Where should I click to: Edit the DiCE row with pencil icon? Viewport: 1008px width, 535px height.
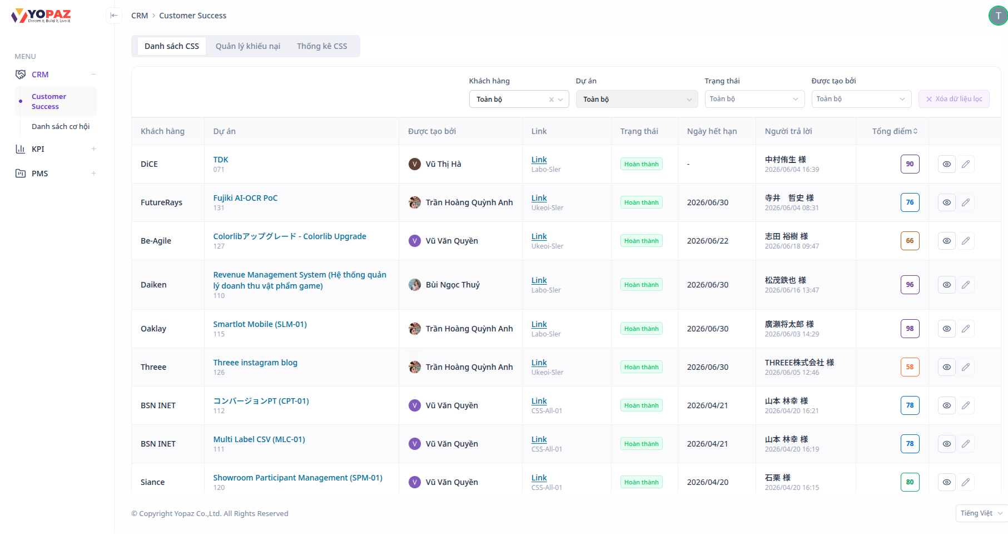tap(966, 164)
